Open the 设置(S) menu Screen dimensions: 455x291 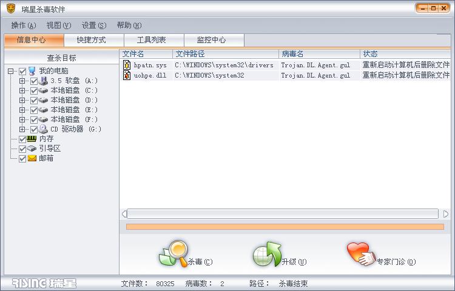tap(94, 25)
